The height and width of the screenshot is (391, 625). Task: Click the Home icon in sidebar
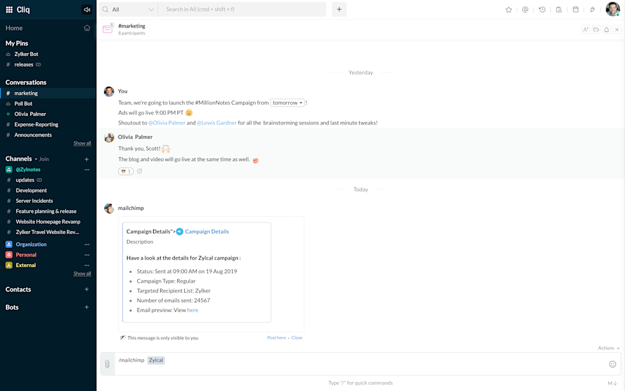pos(87,28)
